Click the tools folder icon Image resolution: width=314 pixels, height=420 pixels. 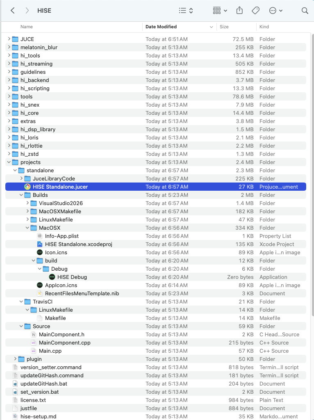(x=15, y=96)
